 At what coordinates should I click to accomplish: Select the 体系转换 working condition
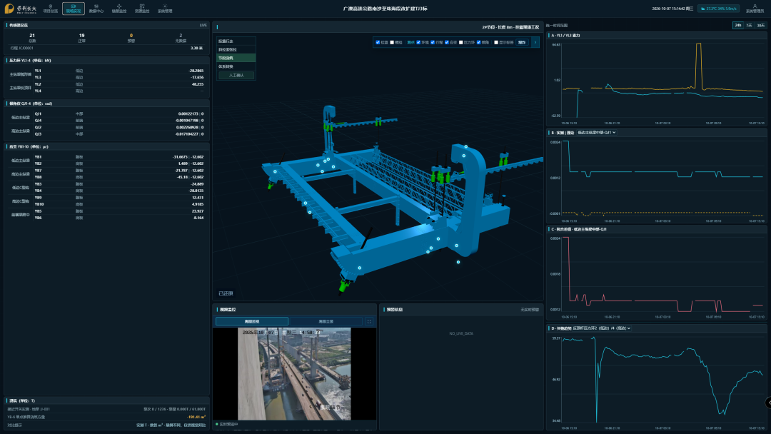tap(236, 66)
